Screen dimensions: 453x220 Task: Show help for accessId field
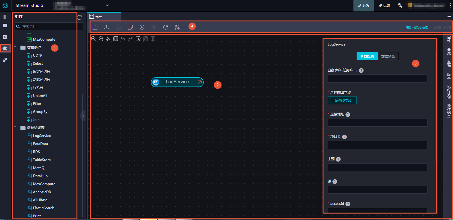click(x=348, y=204)
